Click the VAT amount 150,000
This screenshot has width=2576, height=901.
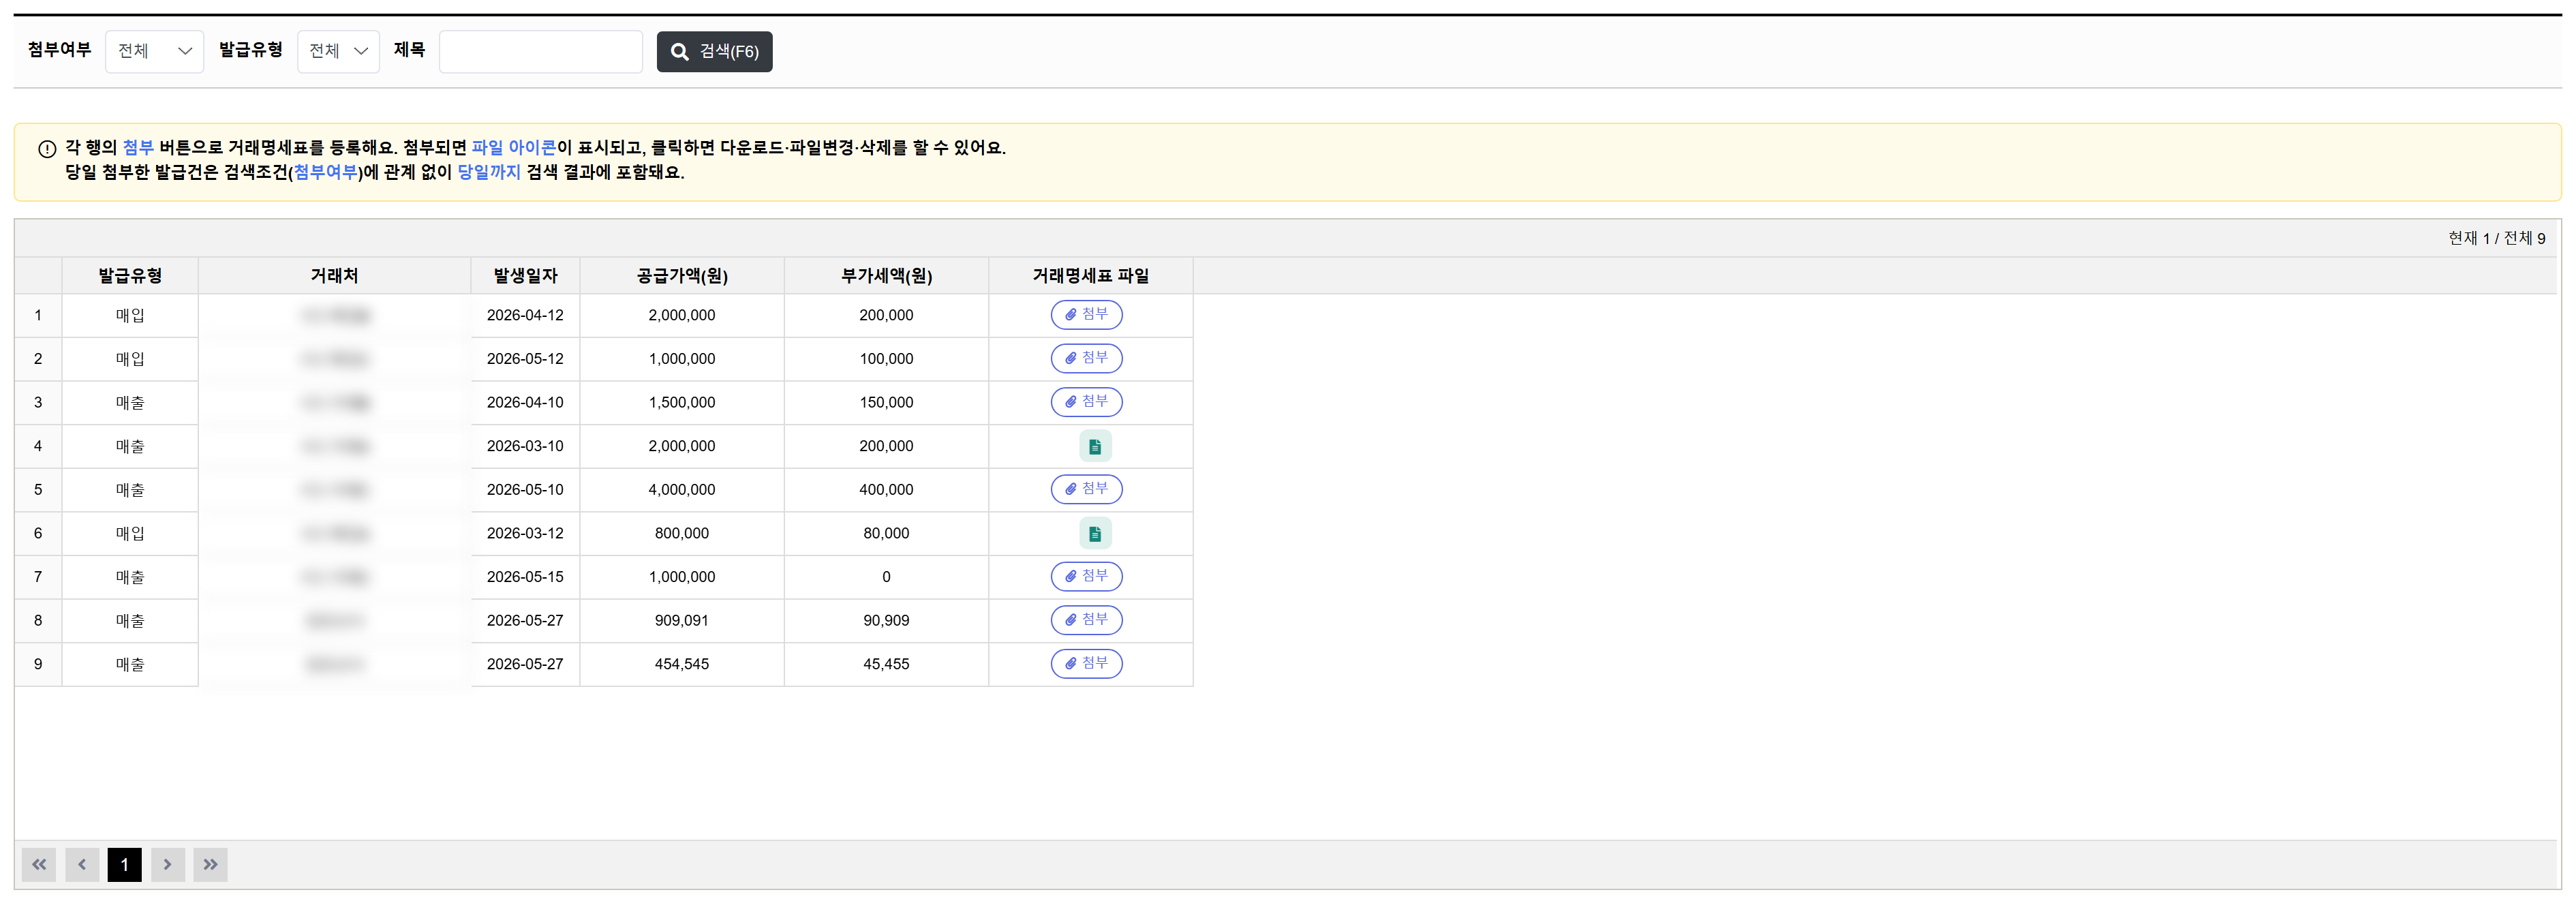click(x=886, y=402)
